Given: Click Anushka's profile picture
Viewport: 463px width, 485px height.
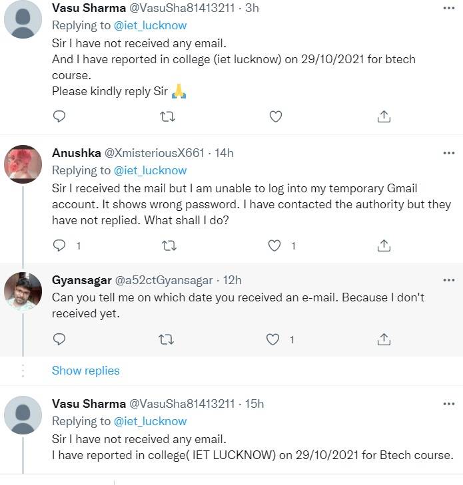Looking at the screenshot, I should click(x=24, y=164).
